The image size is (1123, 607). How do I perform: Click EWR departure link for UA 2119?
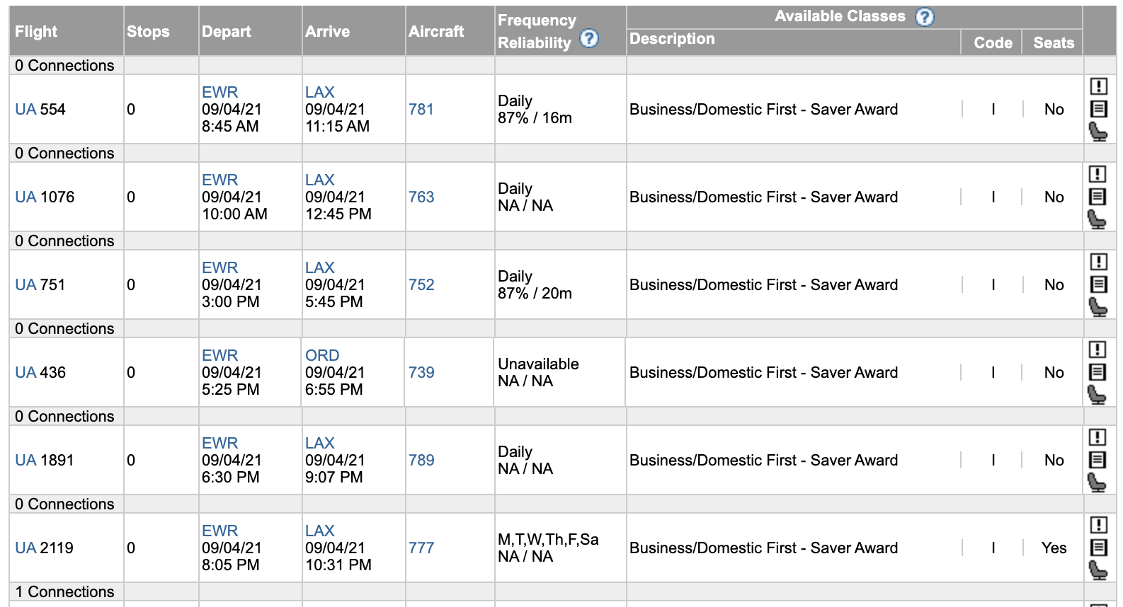tap(220, 531)
